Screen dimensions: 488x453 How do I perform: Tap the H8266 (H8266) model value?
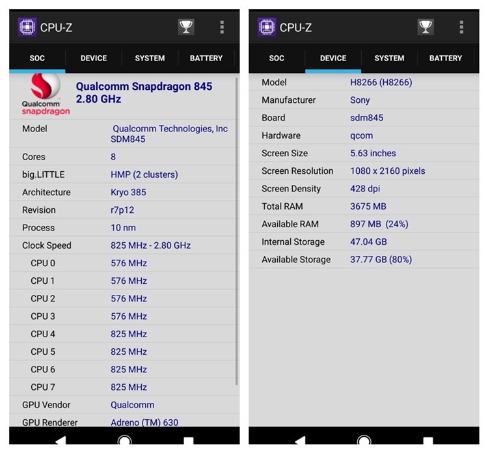click(x=381, y=83)
